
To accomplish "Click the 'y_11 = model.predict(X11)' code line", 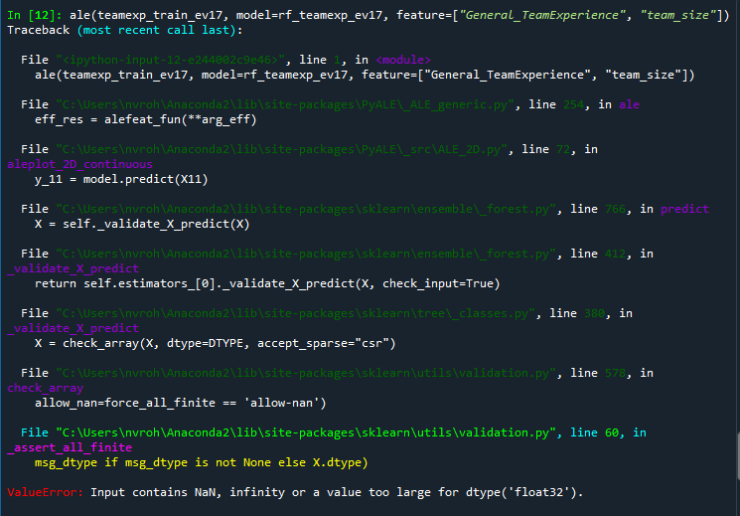I will 121,179.
